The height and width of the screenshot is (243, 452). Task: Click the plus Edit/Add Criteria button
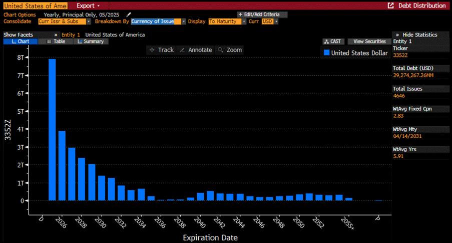(x=262, y=14)
